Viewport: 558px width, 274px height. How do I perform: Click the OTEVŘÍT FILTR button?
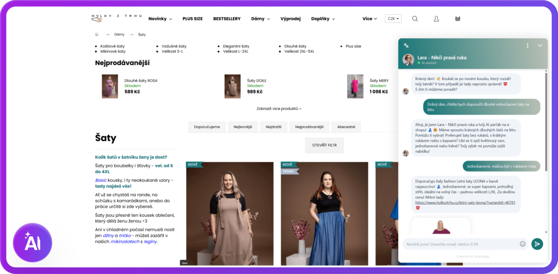pyautogui.click(x=324, y=145)
